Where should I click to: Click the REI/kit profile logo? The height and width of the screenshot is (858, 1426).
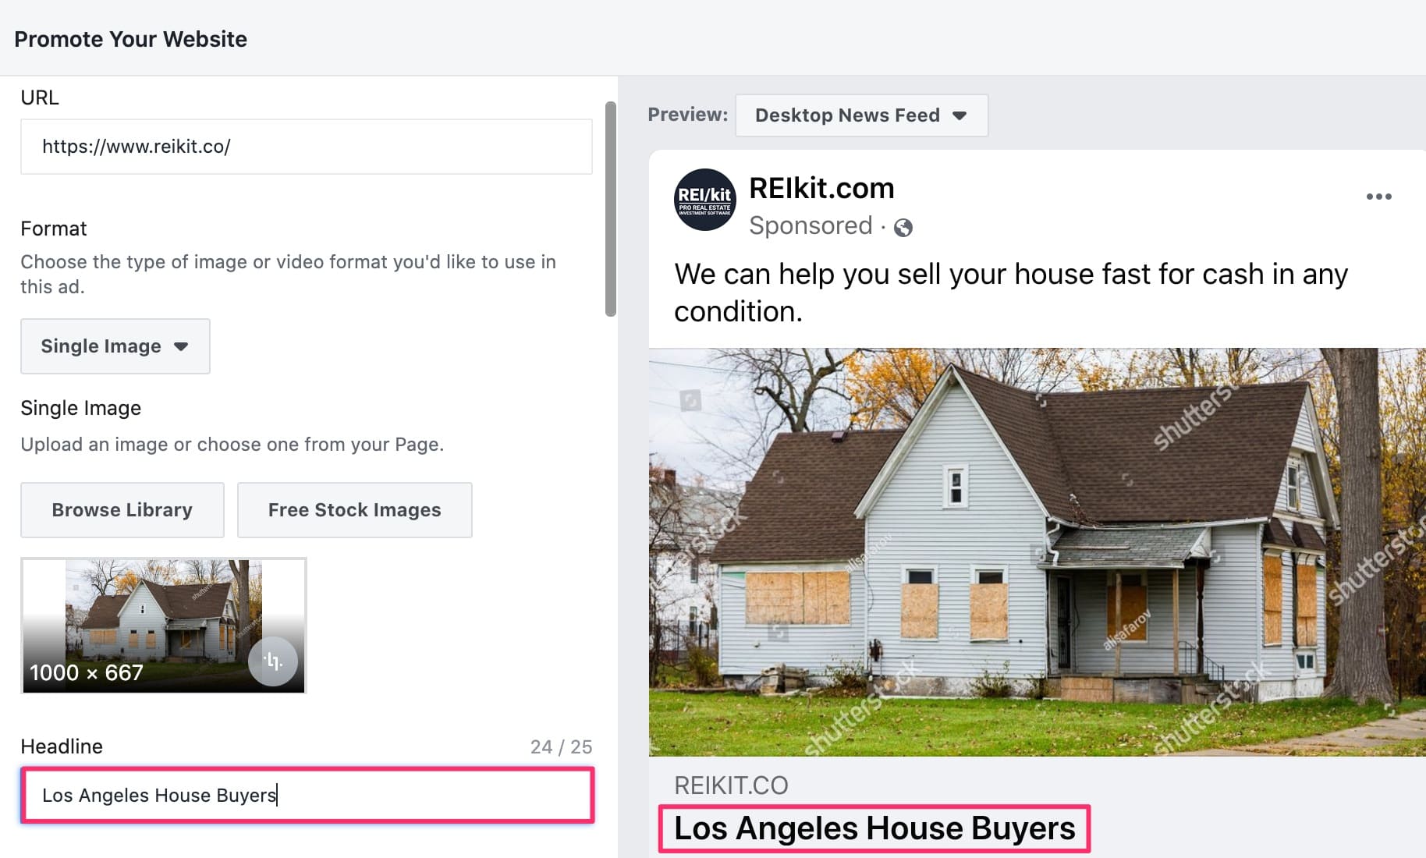click(704, 200)
